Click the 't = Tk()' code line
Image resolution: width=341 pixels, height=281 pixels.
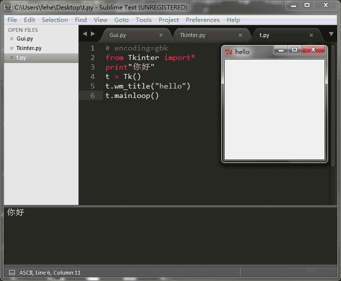click(123, 76)
